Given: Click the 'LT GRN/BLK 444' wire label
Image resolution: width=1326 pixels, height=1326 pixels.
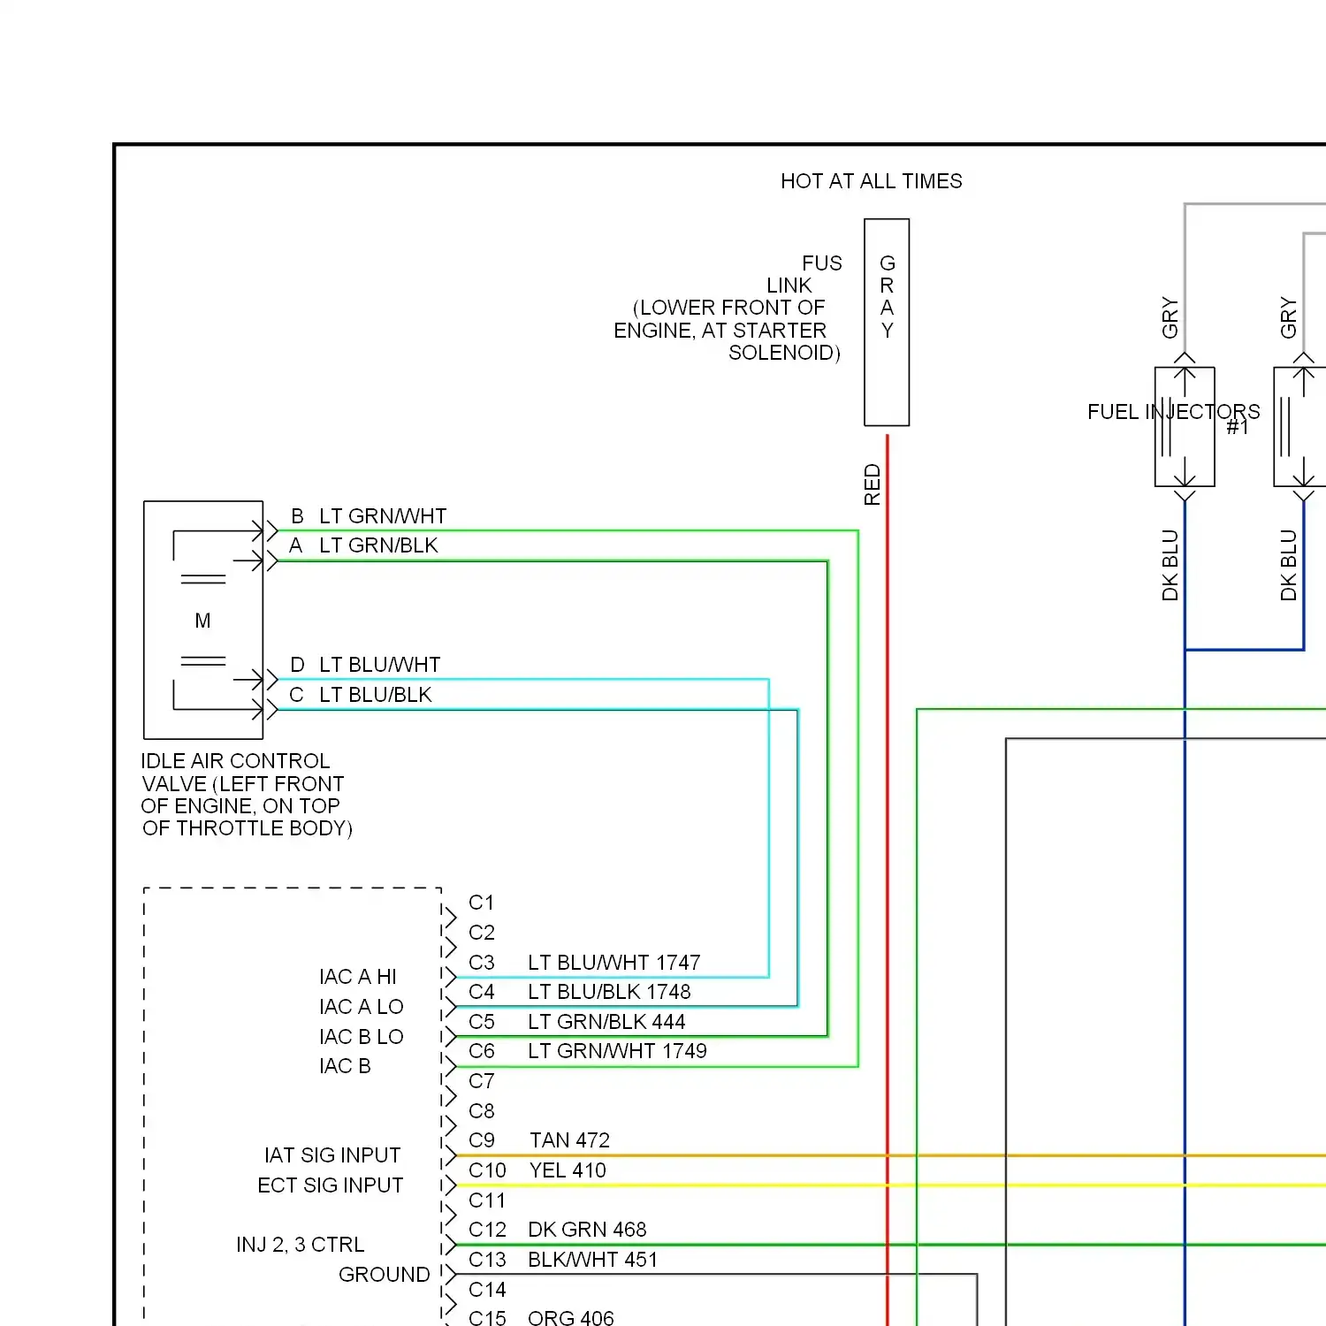Looking at the screenshot, I should (606, 1022).
